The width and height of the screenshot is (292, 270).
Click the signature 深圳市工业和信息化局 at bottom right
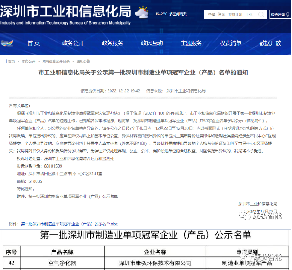pyautogui.click(x=258, y=204)
